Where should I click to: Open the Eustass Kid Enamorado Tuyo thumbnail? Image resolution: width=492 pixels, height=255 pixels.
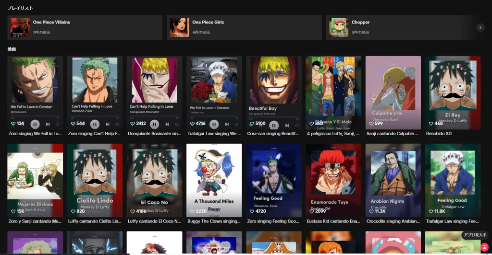click(333, 180)
